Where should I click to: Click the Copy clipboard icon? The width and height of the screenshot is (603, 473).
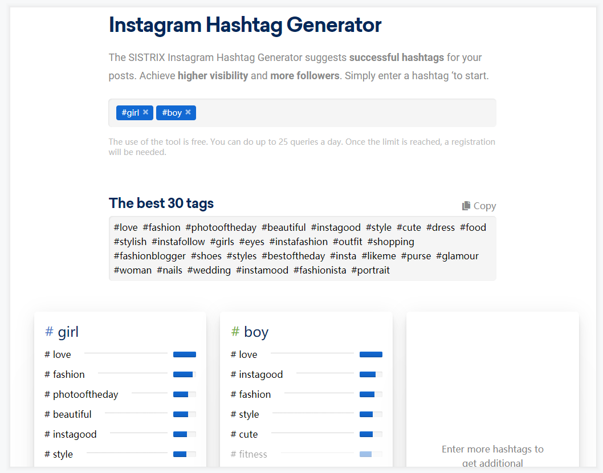click(466, 206)
